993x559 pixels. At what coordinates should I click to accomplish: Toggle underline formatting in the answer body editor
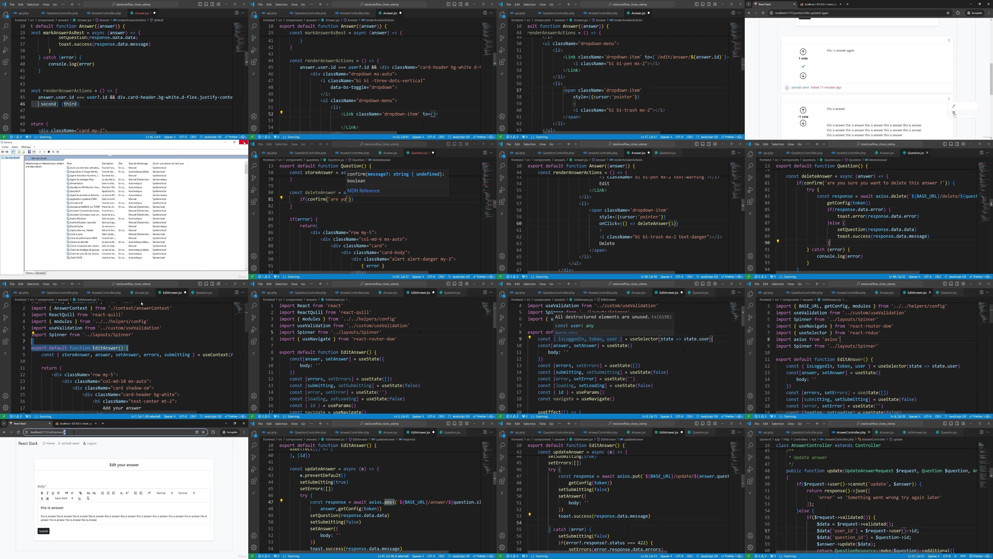pyautogui.click(x=53, y=493)
